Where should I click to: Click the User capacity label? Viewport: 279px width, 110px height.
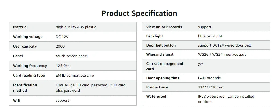25,46
